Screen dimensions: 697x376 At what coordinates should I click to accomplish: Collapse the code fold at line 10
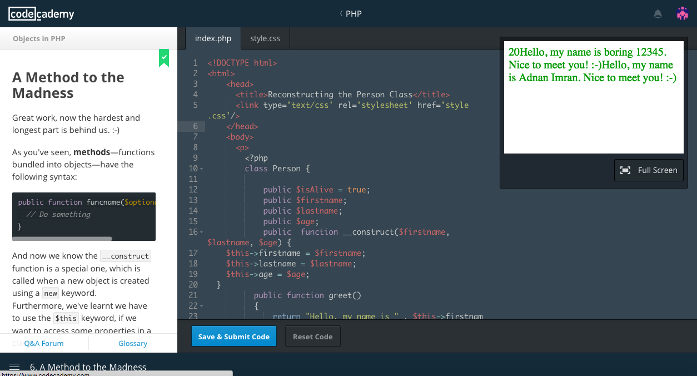(x=201, y=169)
